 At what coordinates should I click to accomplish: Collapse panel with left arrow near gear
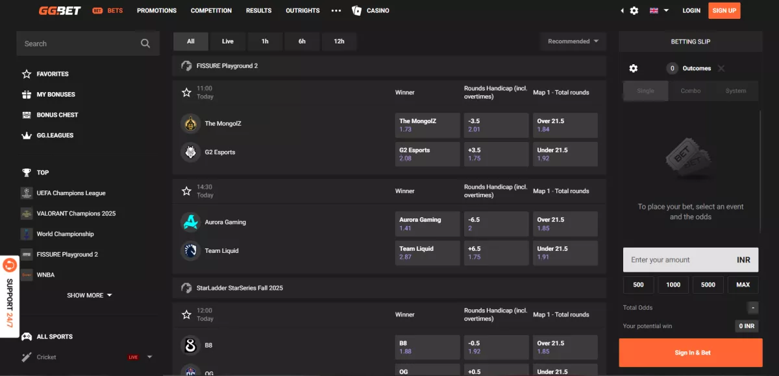tap(622, 10)
